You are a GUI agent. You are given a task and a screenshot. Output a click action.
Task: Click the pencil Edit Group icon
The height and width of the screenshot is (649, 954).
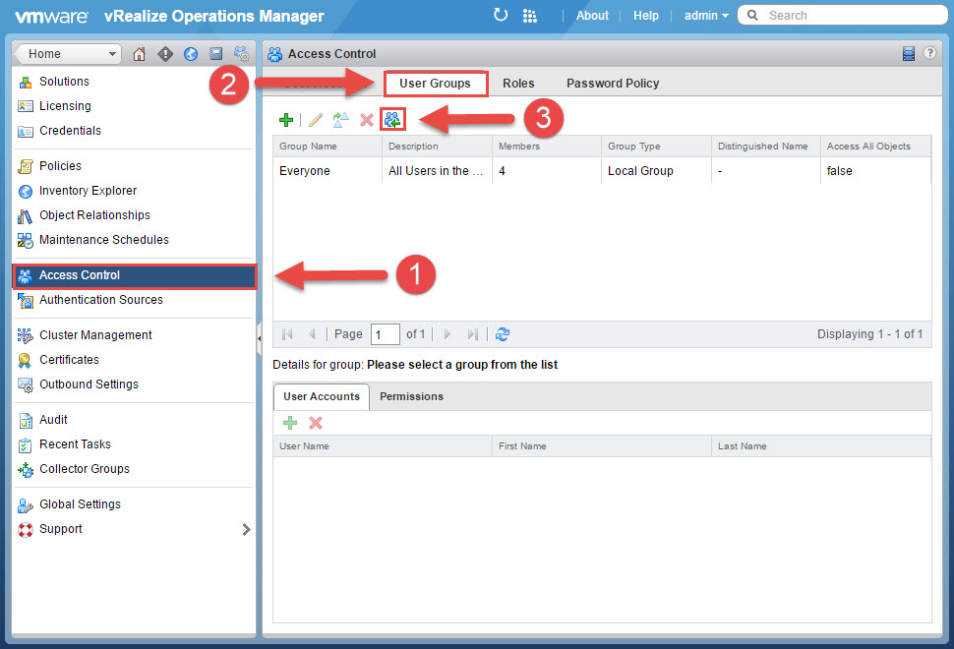316,120
